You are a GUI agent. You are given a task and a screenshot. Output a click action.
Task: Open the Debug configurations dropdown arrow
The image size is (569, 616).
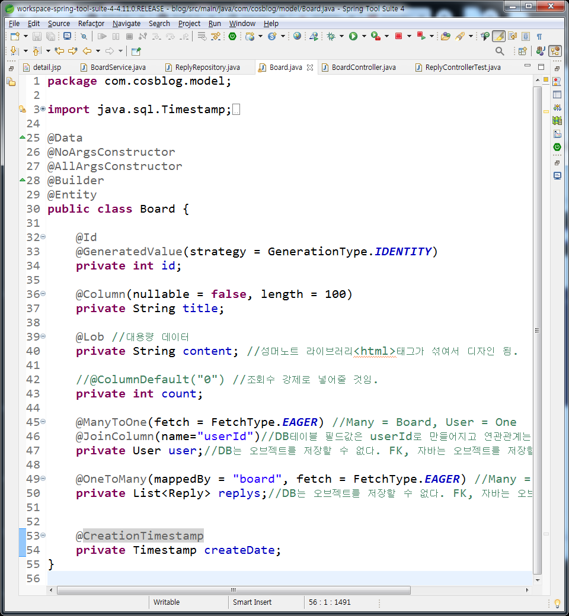pos(341,36)
